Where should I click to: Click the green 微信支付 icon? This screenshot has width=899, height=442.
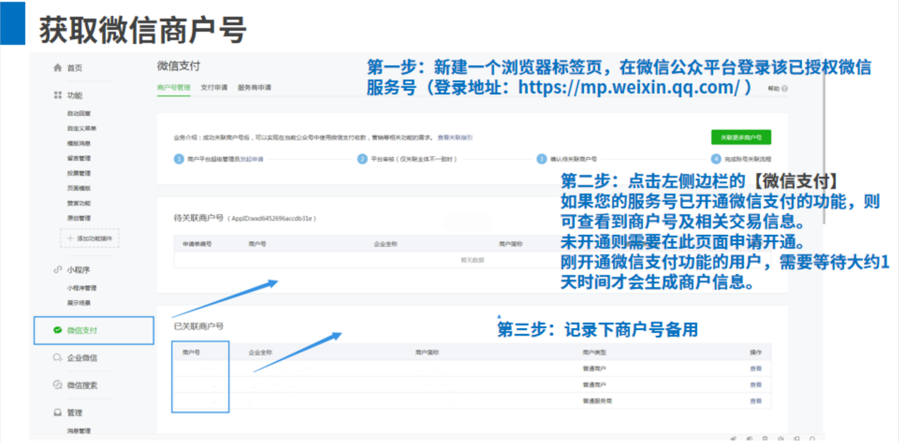point(57,330)
